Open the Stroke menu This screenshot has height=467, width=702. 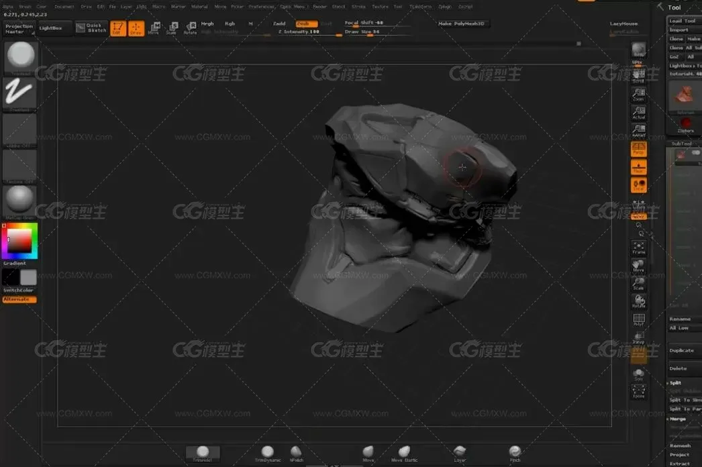pos(358,7)
